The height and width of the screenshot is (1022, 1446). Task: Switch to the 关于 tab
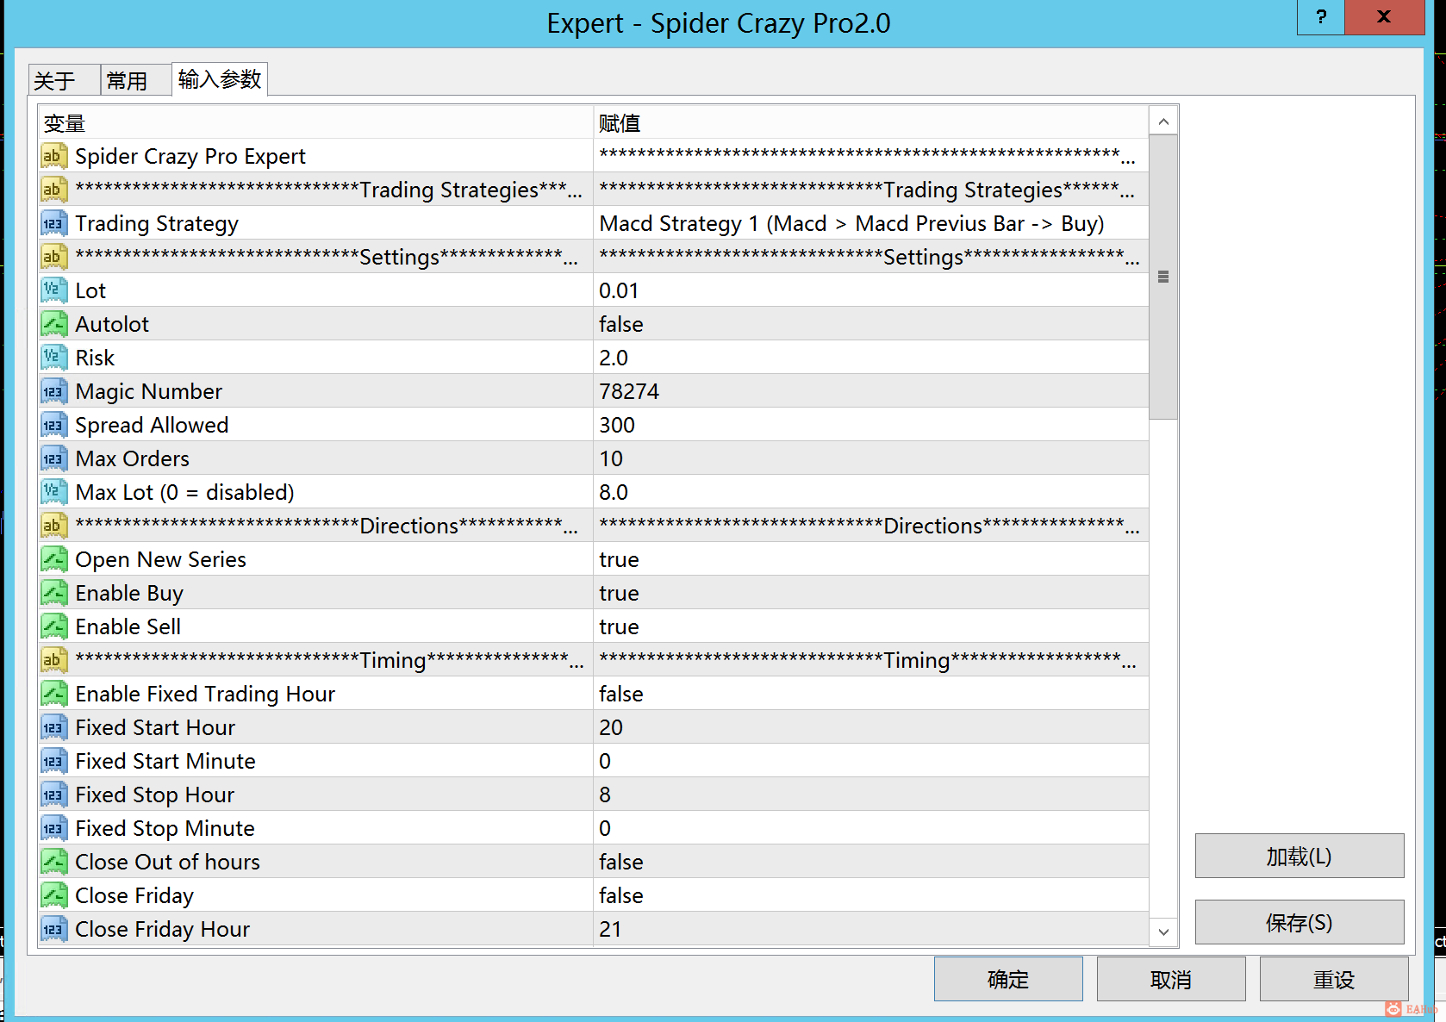65,80
